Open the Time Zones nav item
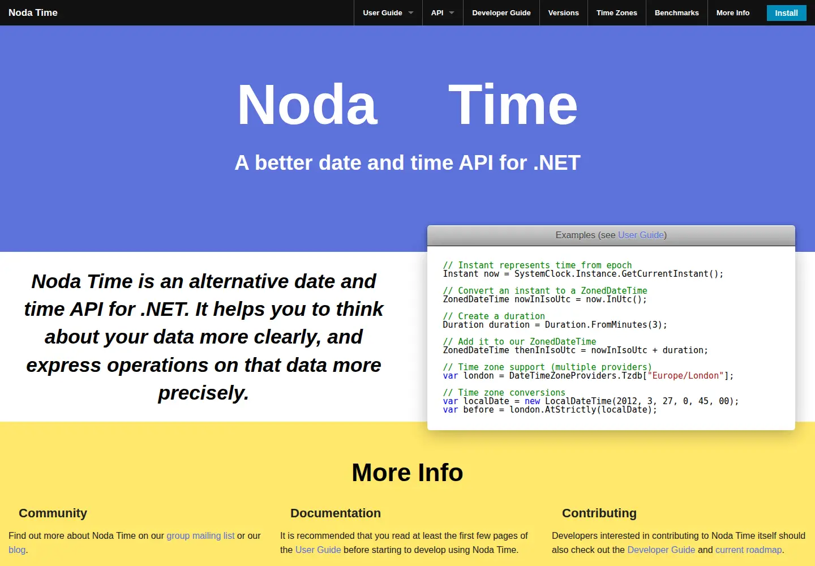Screen dimensions: 815x566 [617, 12]
